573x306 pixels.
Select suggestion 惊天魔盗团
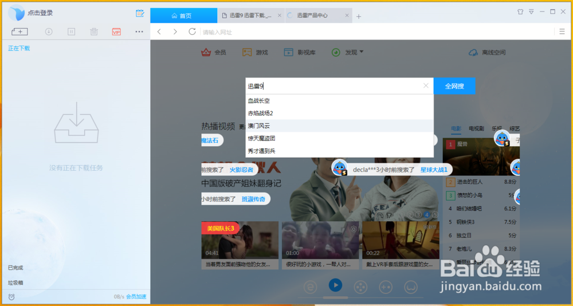(339, 138)
